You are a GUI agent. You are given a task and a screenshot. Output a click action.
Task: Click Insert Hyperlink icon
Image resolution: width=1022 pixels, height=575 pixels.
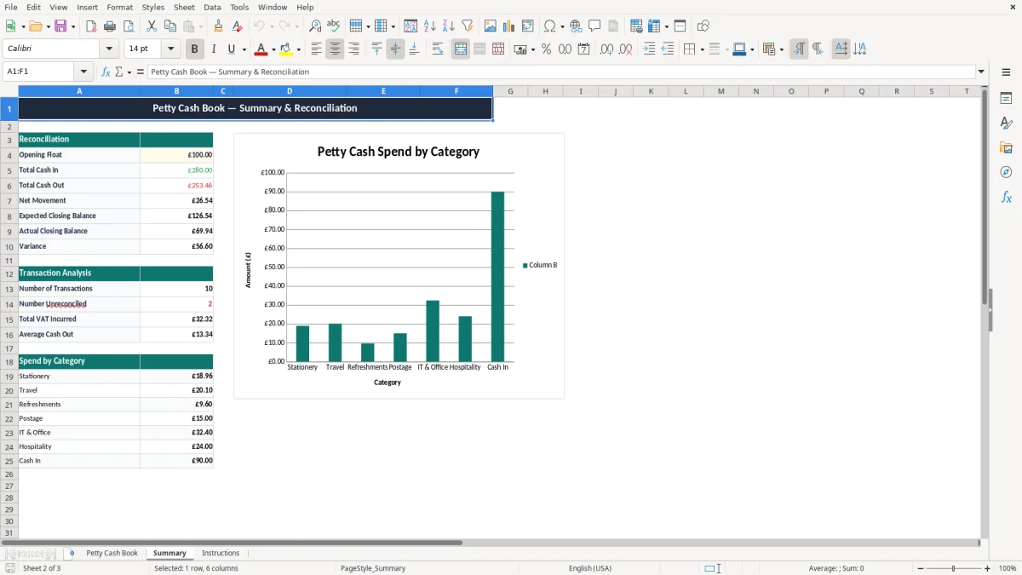576,26
